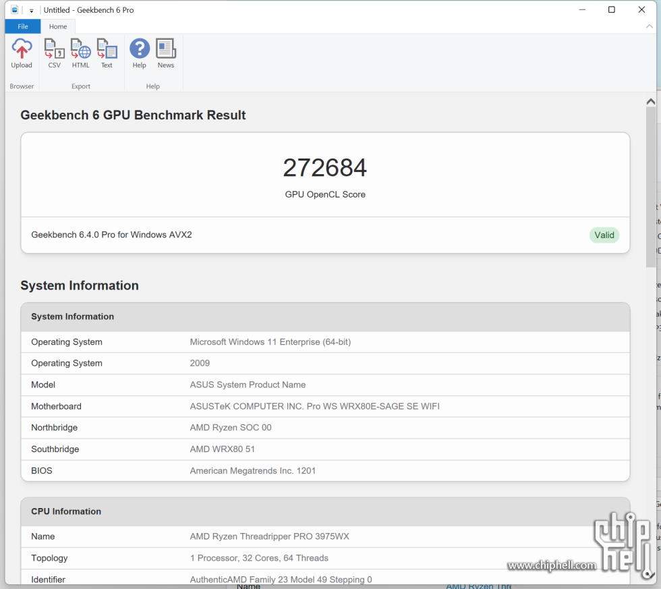The width and height of the screenshot is (661, 589).
Task: Open the Help icon in ribbon
Action: click(139, 53)
